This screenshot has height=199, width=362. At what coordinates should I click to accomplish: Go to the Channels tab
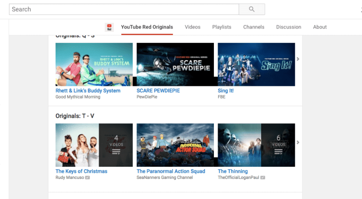pos(254,27)
